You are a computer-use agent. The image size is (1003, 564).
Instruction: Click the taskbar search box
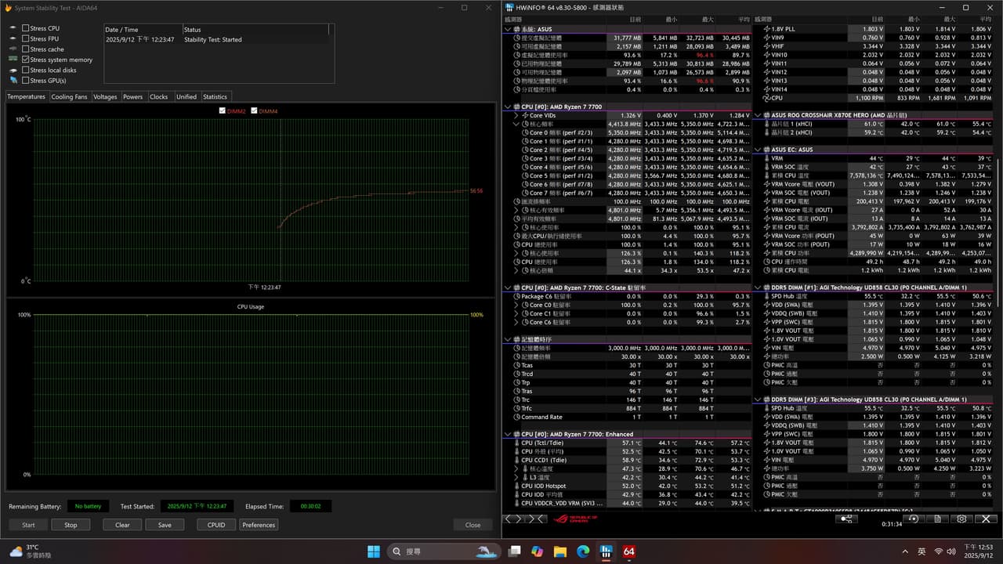point(443,551)
